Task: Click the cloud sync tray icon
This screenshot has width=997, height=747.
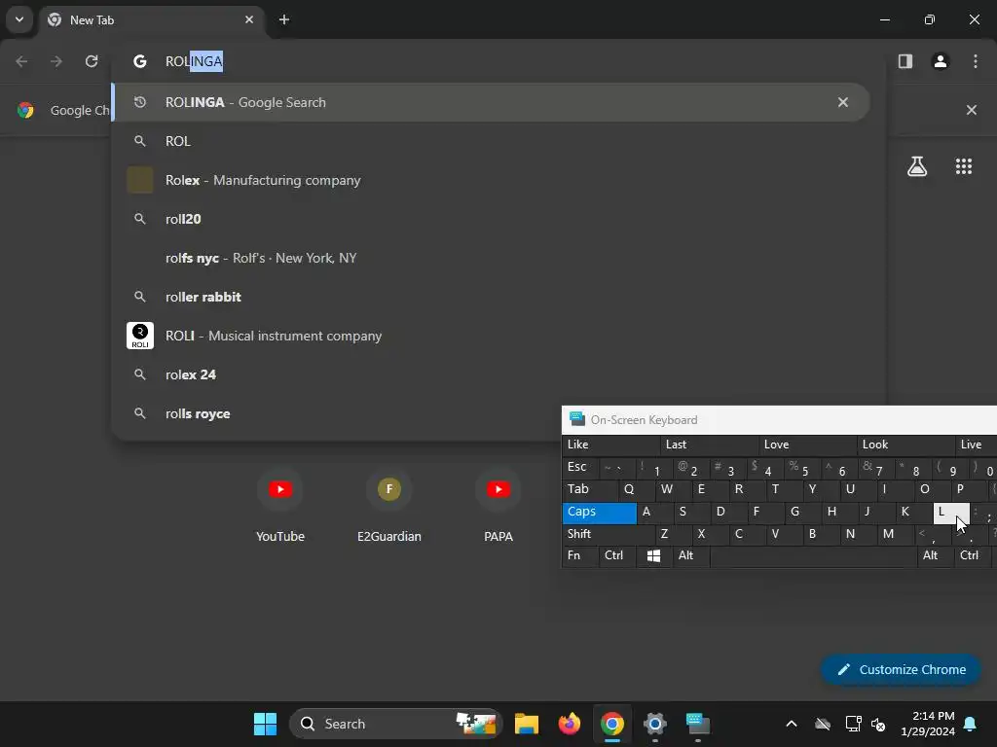Action: tap(823, 724)
